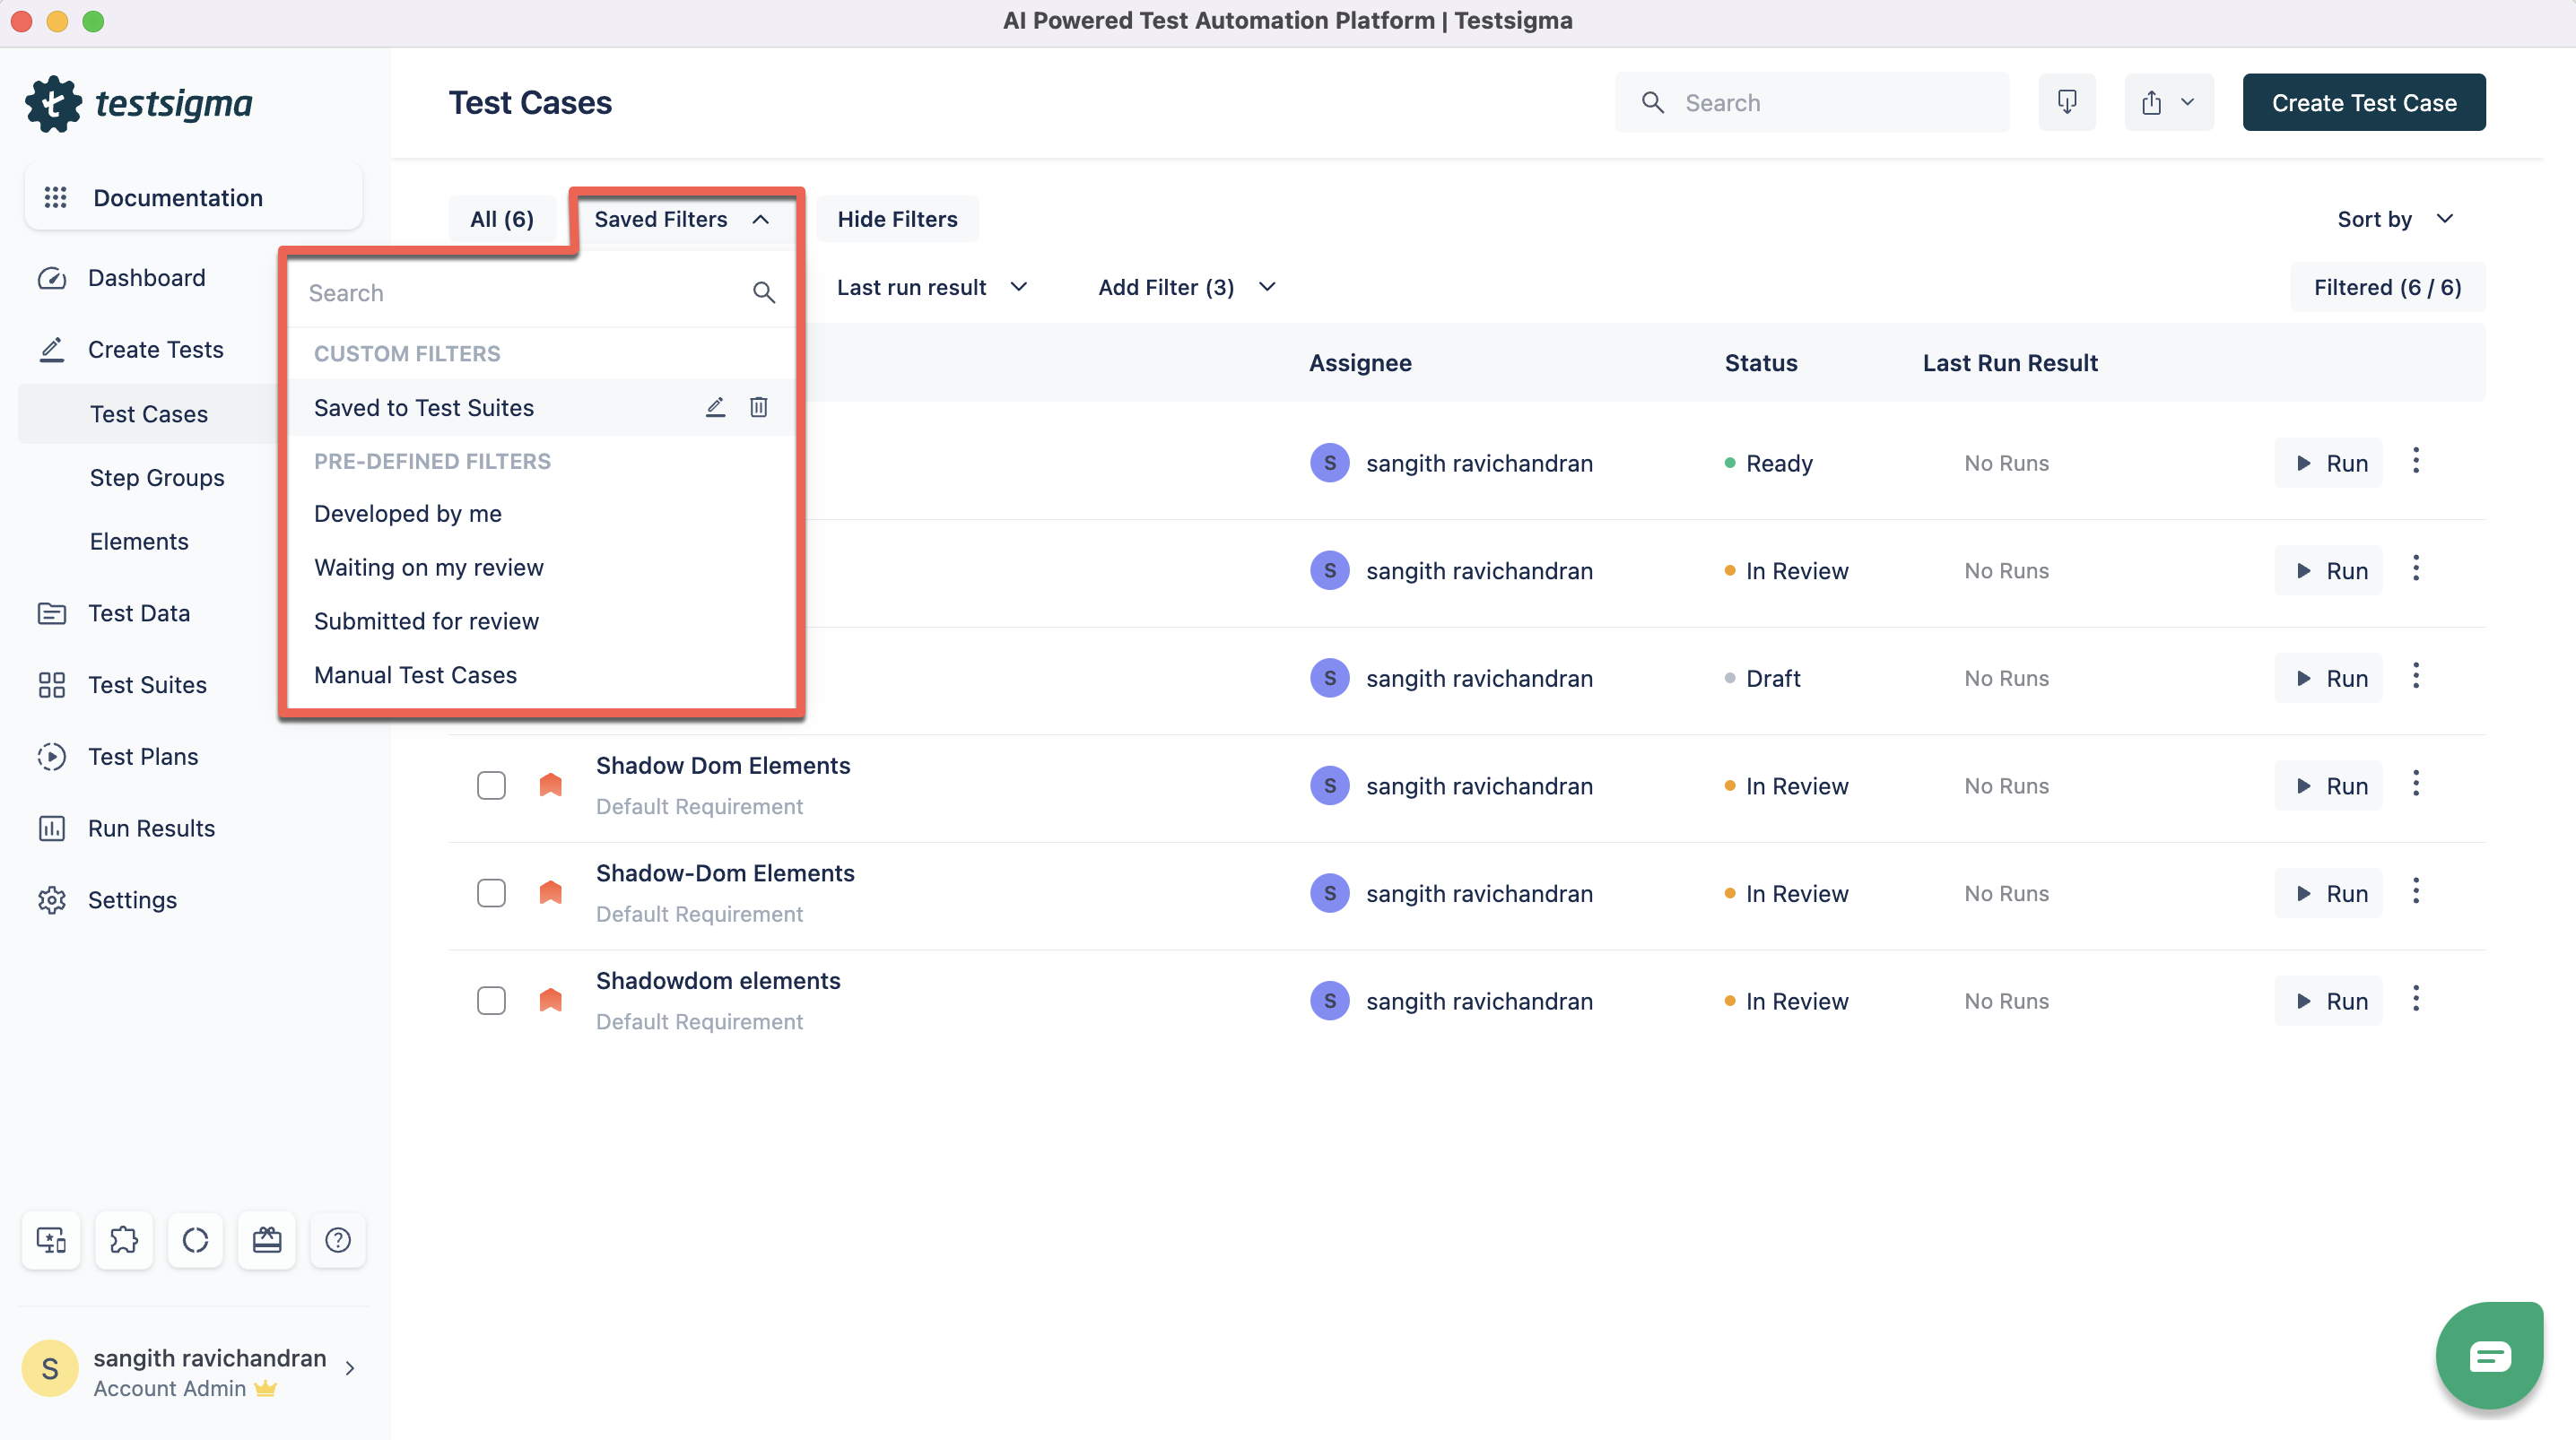2576x1440 pixels.
Task: Click the puzzle piece addons icon
Action: point(124,1240)
